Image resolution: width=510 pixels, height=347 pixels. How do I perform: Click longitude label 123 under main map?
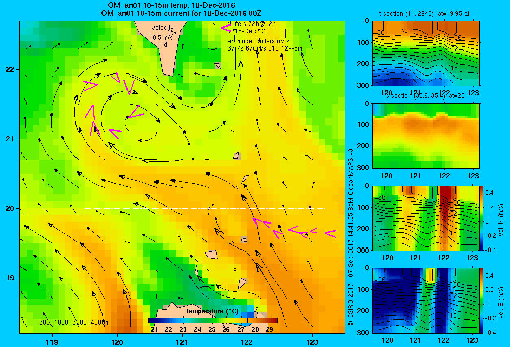[312, 342]
